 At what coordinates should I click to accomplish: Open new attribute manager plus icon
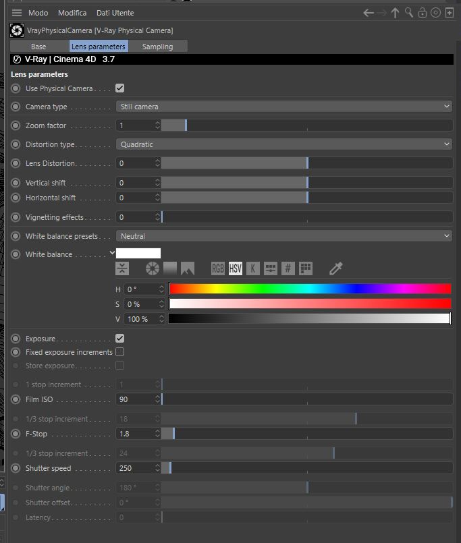coord(450,13)
